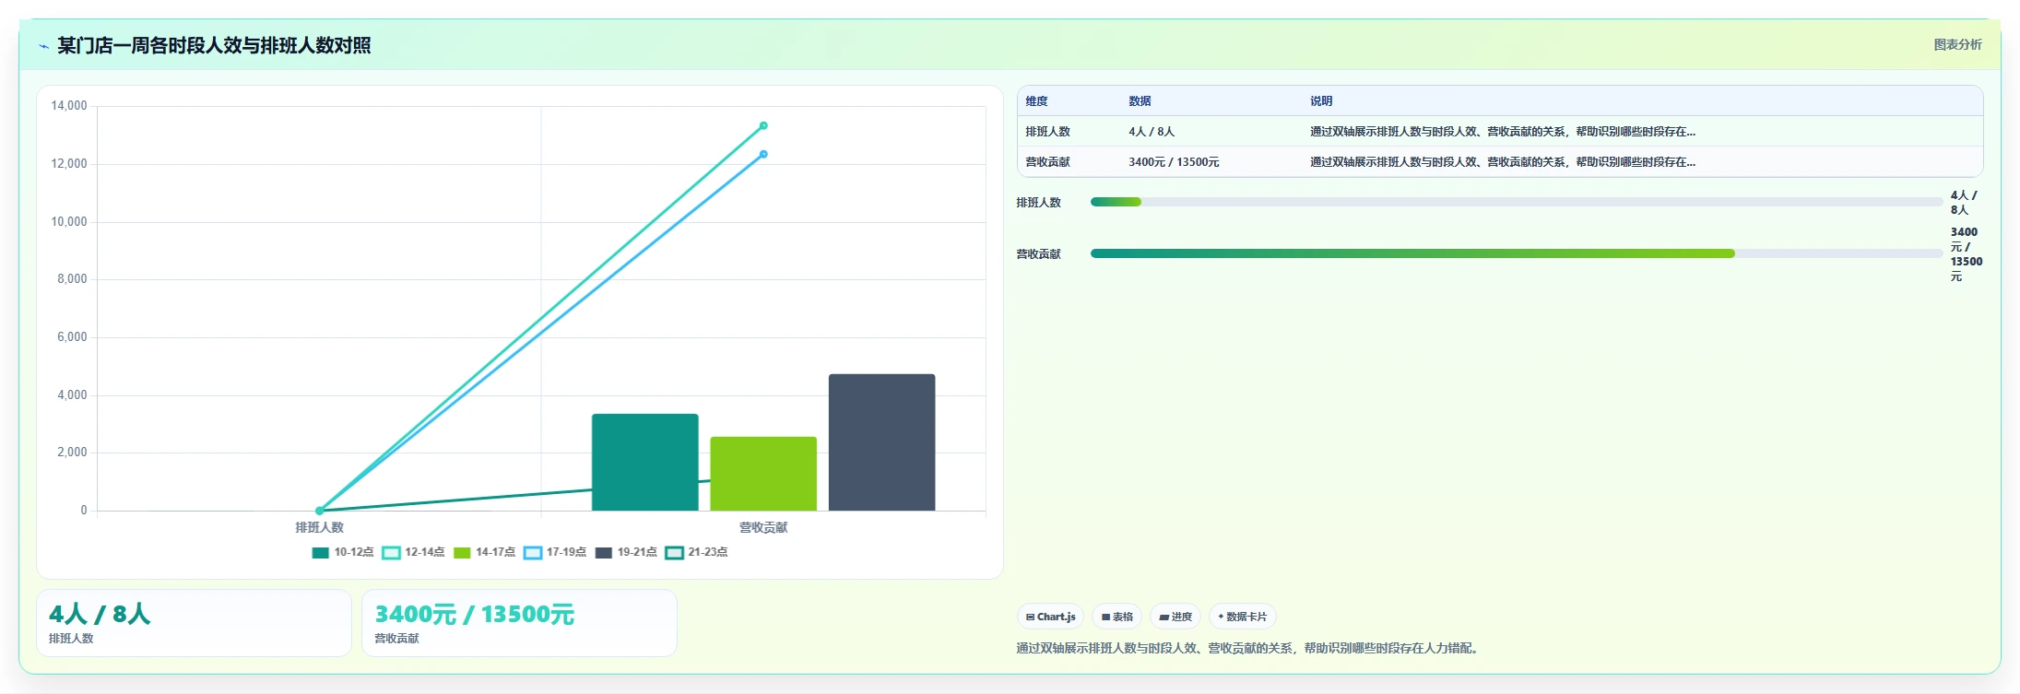2020x694 pixels.
Task: Click the 数据 table column header
Action: point(1140,101)
